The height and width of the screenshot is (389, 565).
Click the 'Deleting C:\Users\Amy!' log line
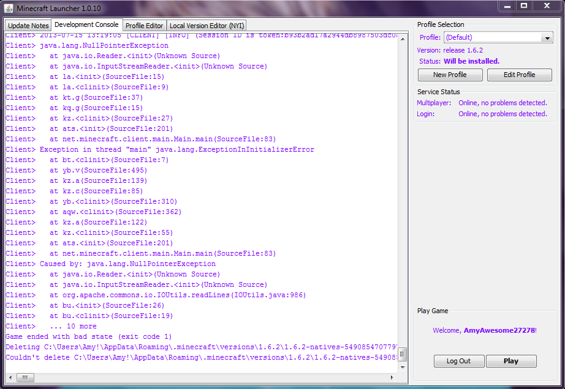202,347
